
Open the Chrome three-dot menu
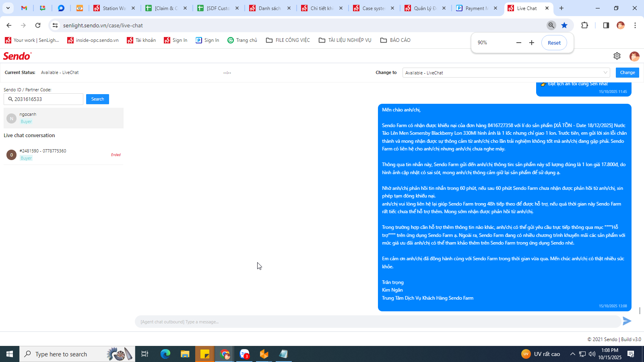[635, 25]
